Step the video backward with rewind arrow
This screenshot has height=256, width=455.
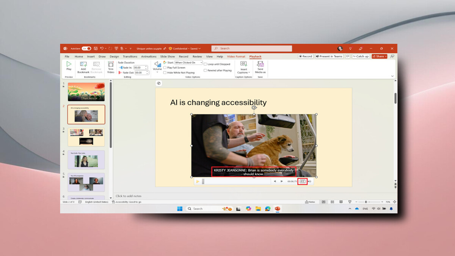[275, 181]
